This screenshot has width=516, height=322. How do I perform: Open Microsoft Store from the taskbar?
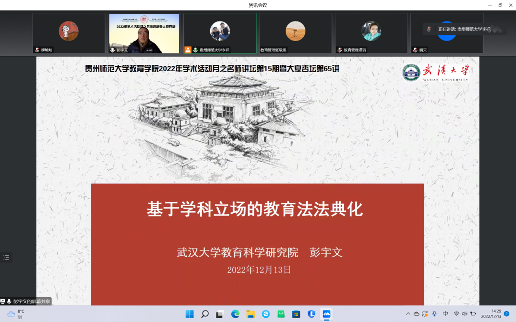296,314
